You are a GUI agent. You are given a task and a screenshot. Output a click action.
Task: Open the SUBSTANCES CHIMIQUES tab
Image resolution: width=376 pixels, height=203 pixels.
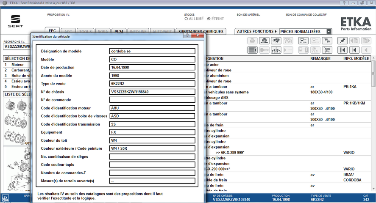click(x=201, y=32)
